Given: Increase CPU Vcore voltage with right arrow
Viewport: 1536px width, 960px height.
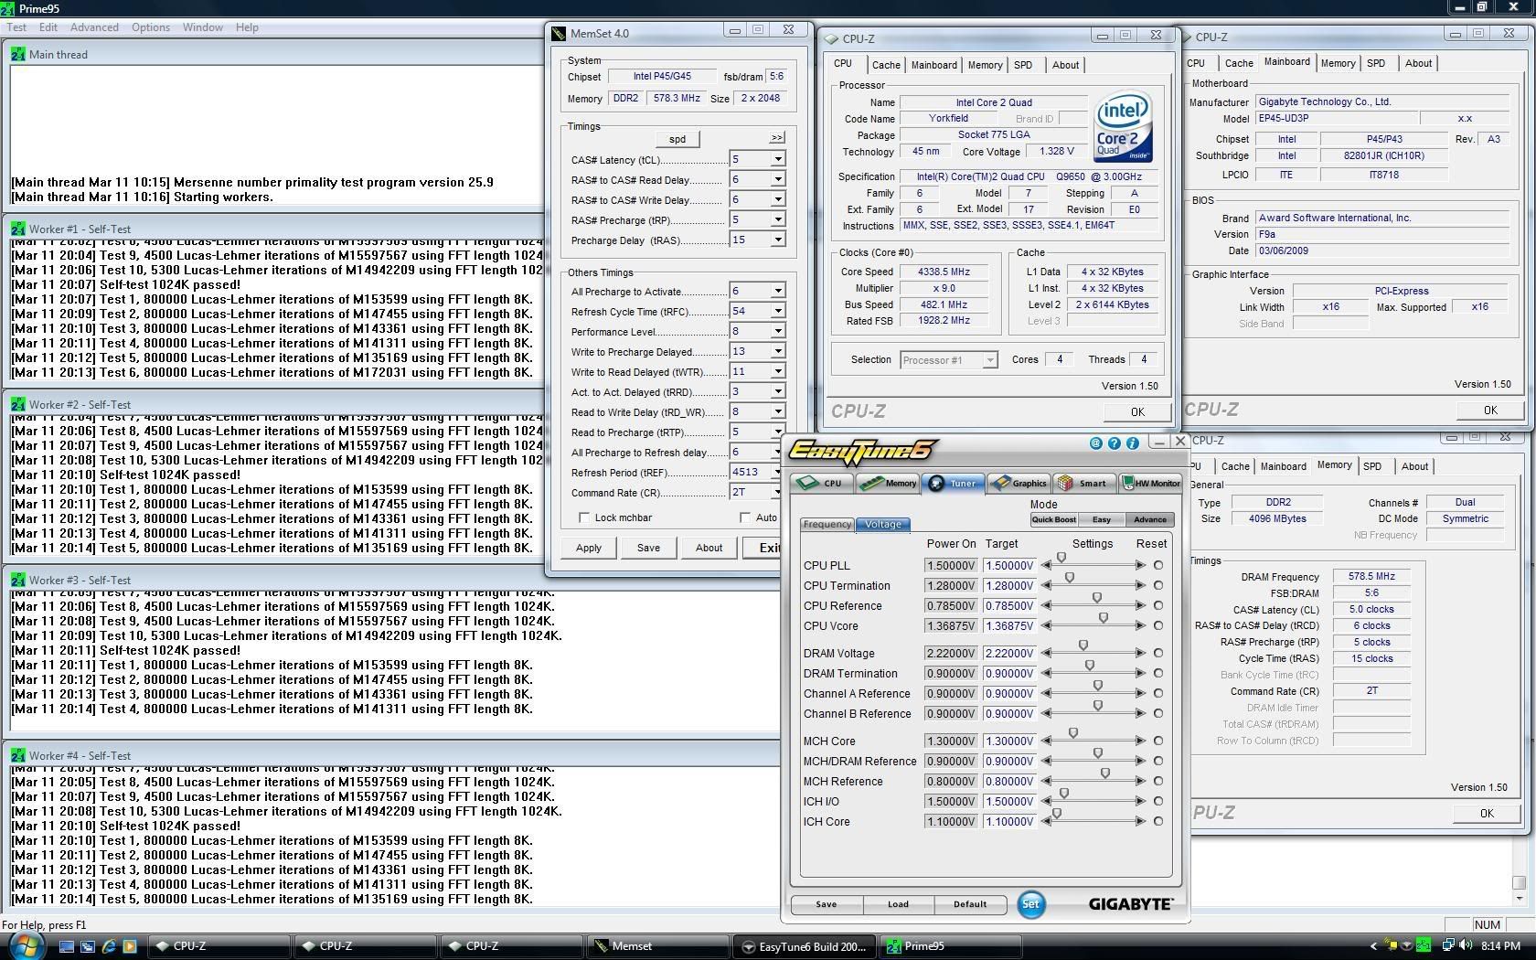Looking at the screenshot, I should [x=1140, y=626].
